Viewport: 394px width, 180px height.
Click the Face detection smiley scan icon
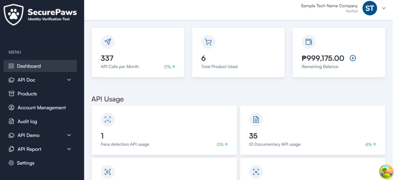click(108, 119)
